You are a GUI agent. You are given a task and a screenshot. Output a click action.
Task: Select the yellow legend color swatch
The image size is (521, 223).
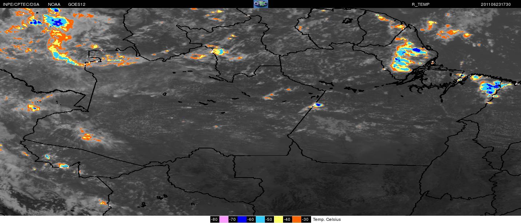[278, 219]
